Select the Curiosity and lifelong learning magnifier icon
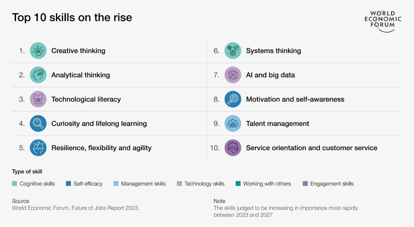 click(x=38, y=123)
